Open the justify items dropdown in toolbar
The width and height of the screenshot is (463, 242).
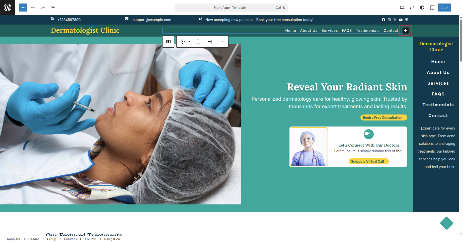click(210, 42)
